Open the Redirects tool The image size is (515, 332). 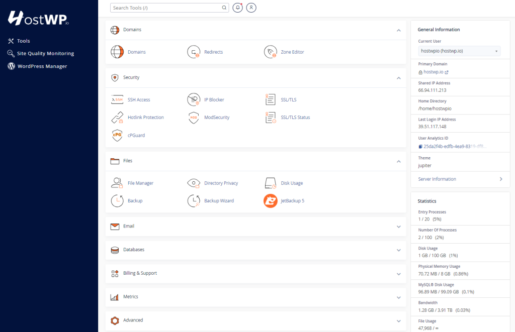206,52
